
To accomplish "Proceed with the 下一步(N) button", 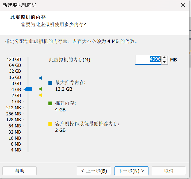I will tap(131, 171).
